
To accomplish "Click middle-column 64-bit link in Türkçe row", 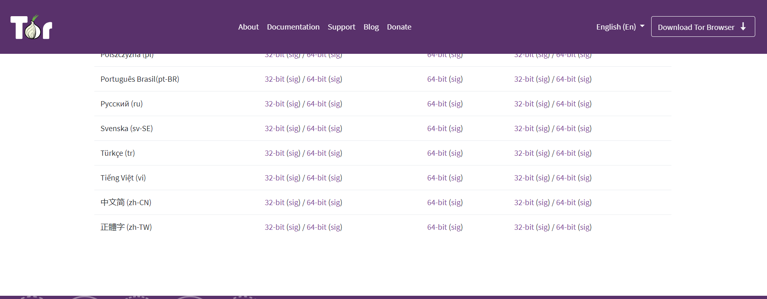I will 437,153.
